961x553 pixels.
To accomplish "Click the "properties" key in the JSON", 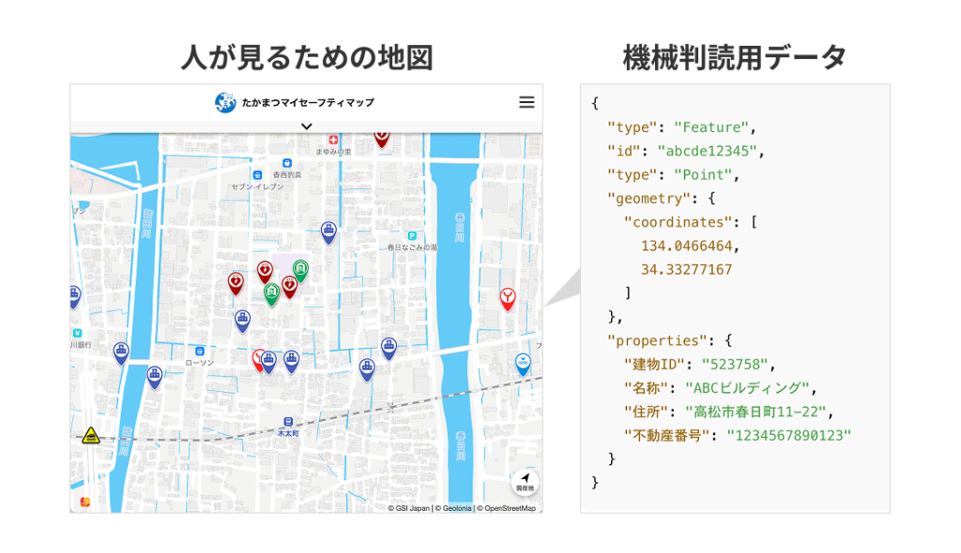I will tap(653, 340).
